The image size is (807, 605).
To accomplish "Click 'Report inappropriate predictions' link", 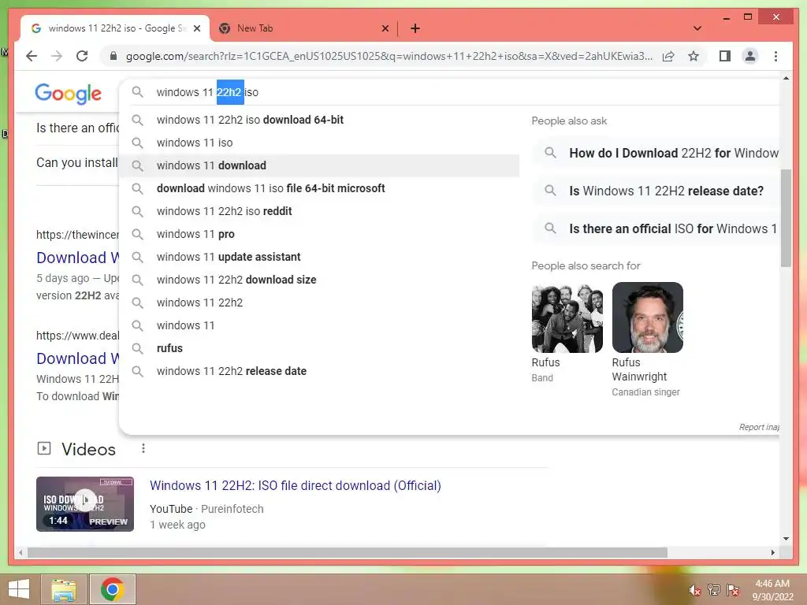I will (759, 427).
